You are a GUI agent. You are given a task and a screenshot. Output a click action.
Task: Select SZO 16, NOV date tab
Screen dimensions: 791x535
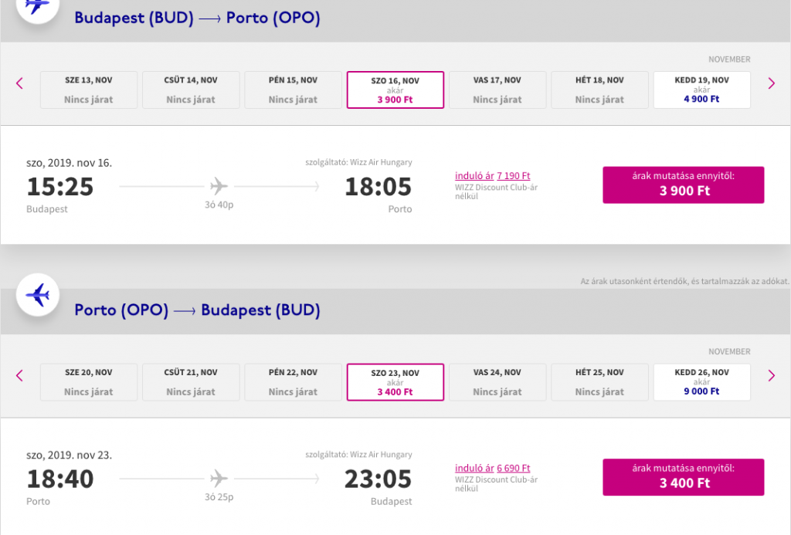(x=395, y=90)
